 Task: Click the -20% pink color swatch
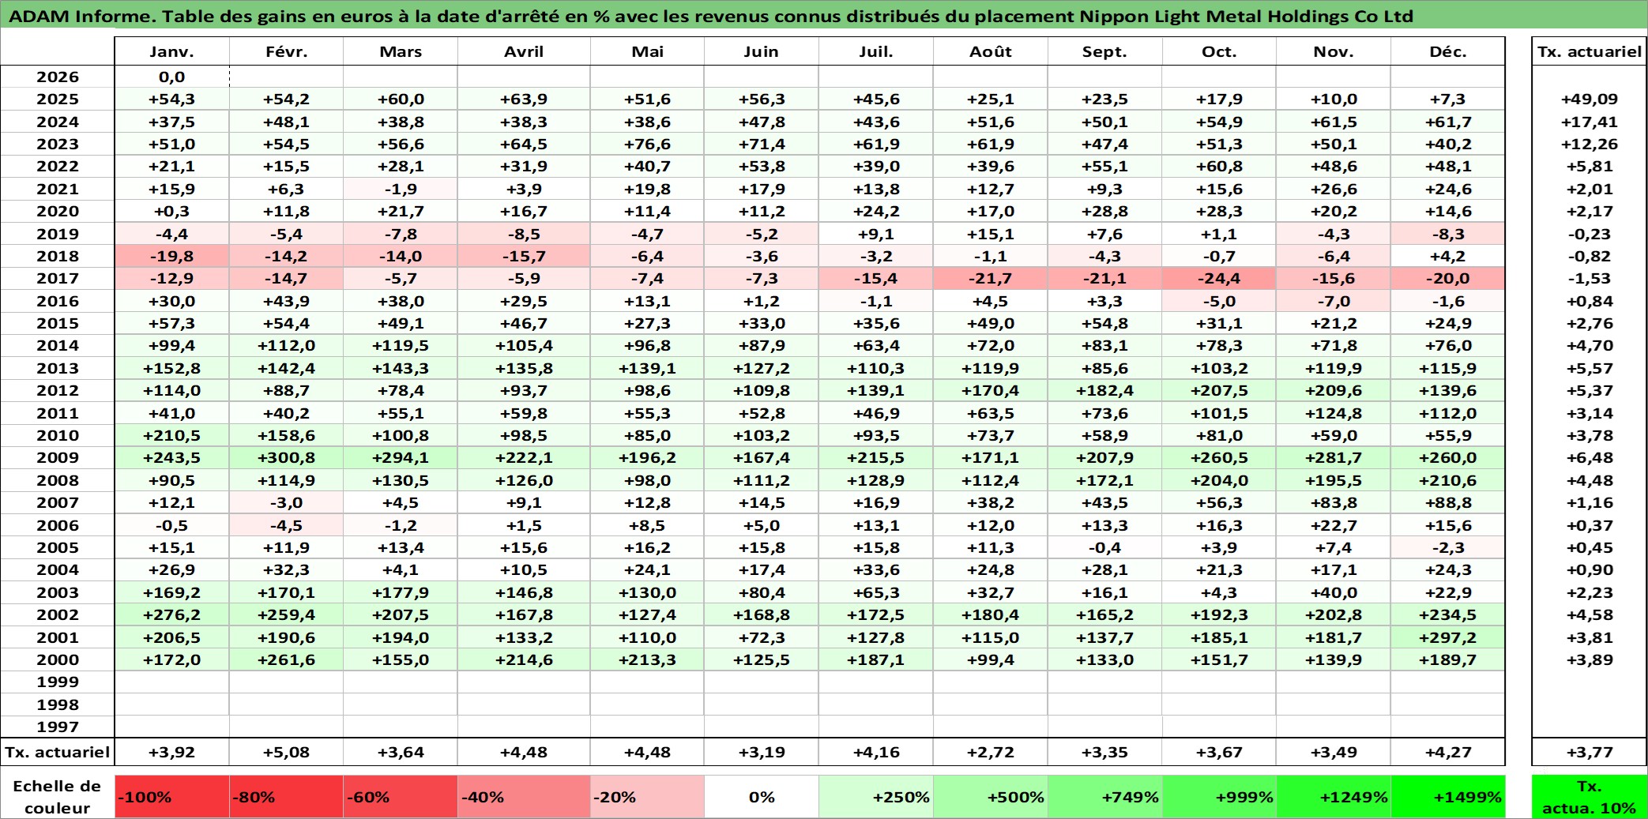[x=647, y=797]
